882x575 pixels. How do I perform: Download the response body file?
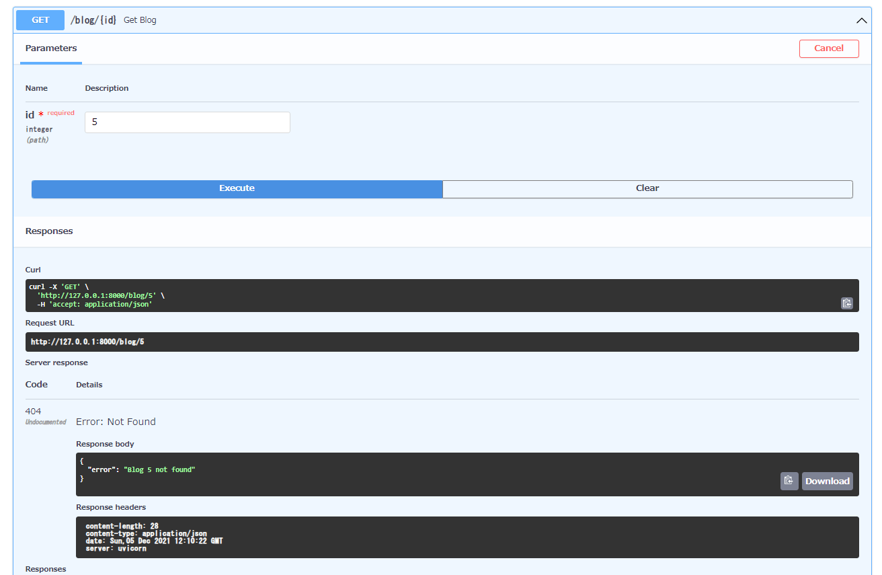[827, 481]
